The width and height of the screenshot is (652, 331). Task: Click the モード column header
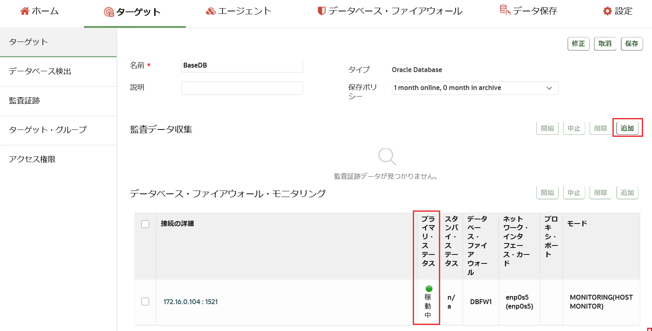tap(577, 224)
